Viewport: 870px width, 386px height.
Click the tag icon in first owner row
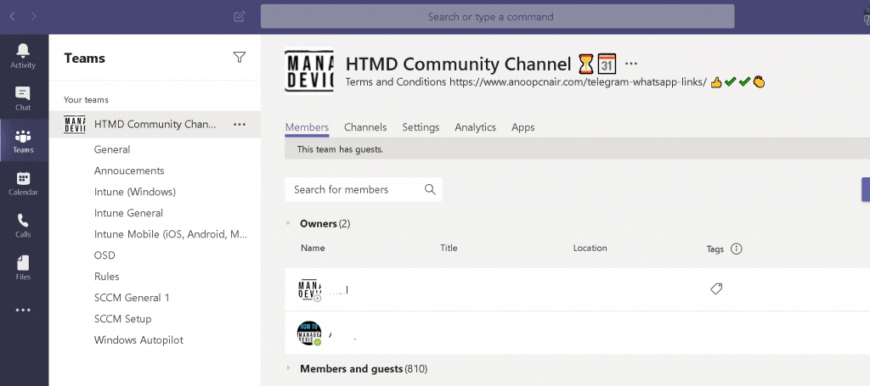click(716, 289)
